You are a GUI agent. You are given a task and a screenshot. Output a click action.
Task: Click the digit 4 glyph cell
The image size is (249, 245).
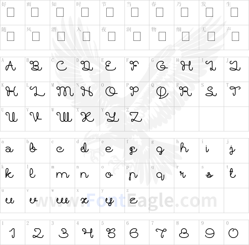click(87, 232)
